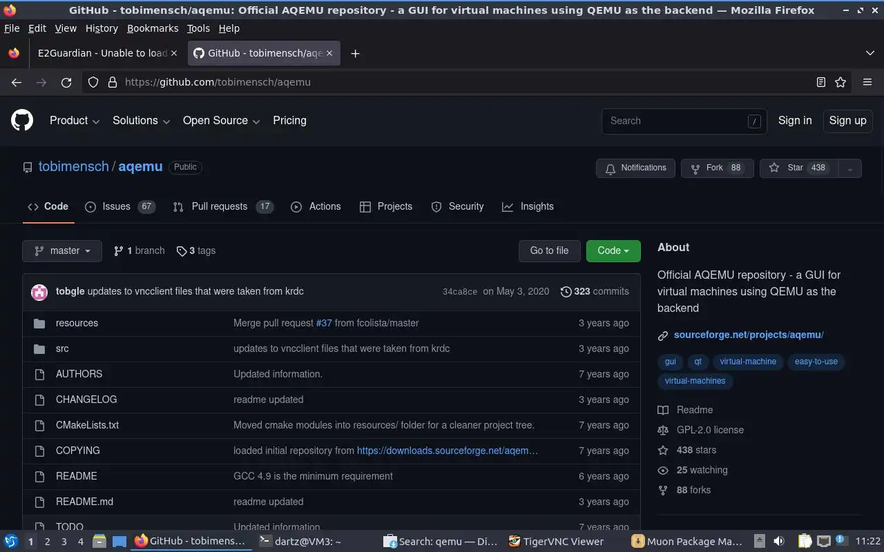Click the Go to file button

tap(550, 251)
